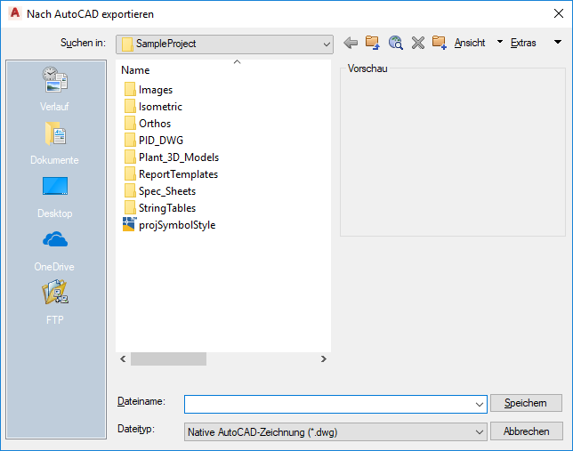Expand the Extras dropdown arrow
Viewport: 573px width, 451px height.
[x=558, y=42]
